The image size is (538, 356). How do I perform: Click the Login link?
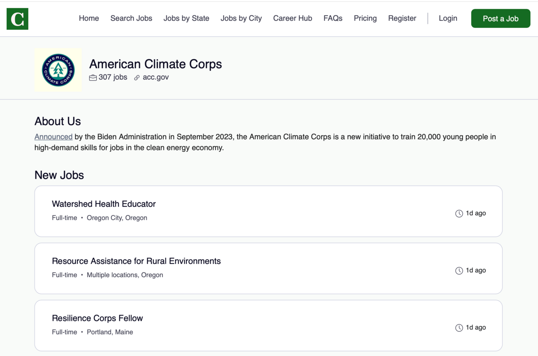448,18
